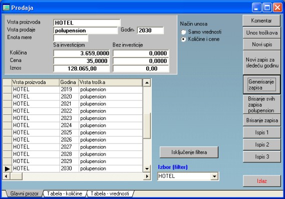Open the Tabela - vrednosti tab

pos(110,193)
